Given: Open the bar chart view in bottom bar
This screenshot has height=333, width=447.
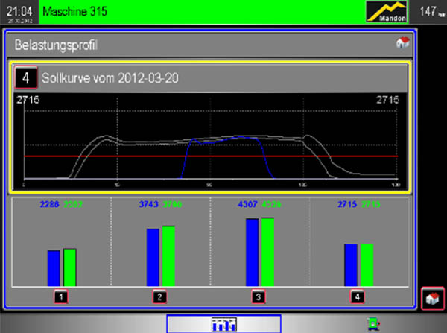Looking at the screenshot, I should 223,323.
